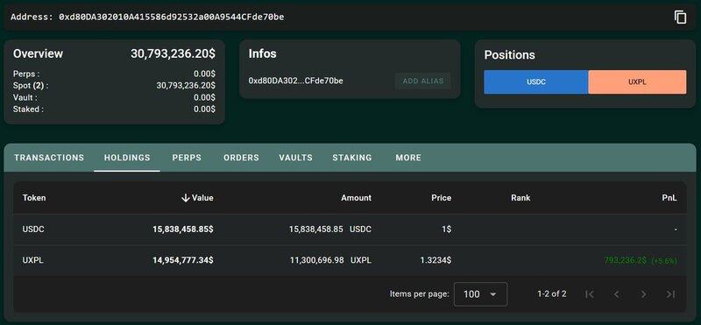The width and height of the screenshot is (701, 325).
Task: Click the Holdings tab
Action: 127,158
